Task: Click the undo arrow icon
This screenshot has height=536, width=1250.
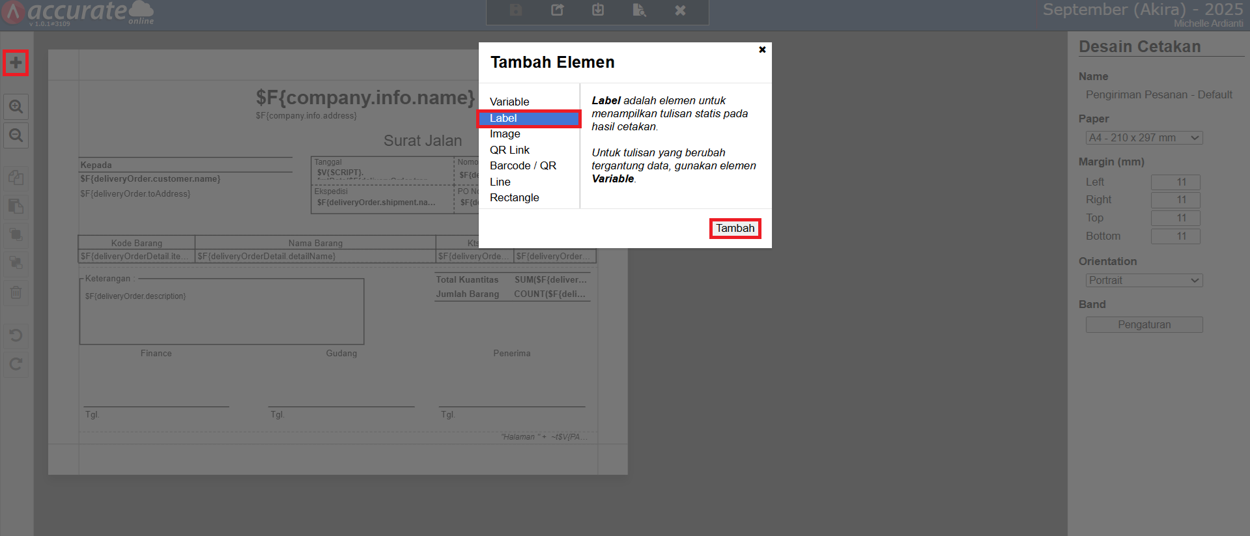Action: point(16,335)
